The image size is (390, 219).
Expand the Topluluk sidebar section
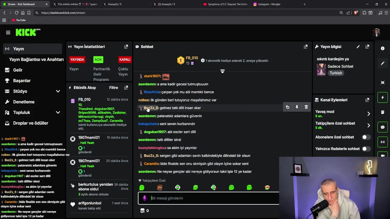tap(58, 113)
